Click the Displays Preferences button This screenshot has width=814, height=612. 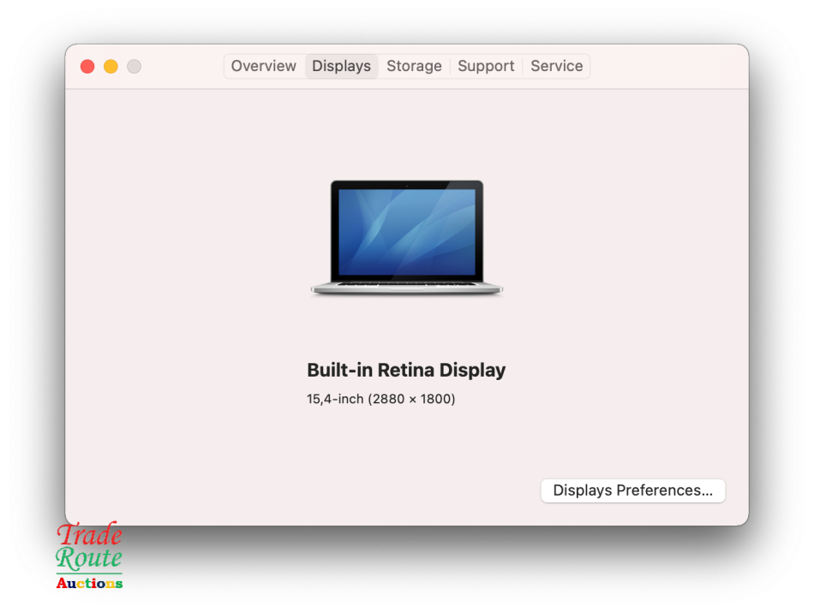pos(632,490)
